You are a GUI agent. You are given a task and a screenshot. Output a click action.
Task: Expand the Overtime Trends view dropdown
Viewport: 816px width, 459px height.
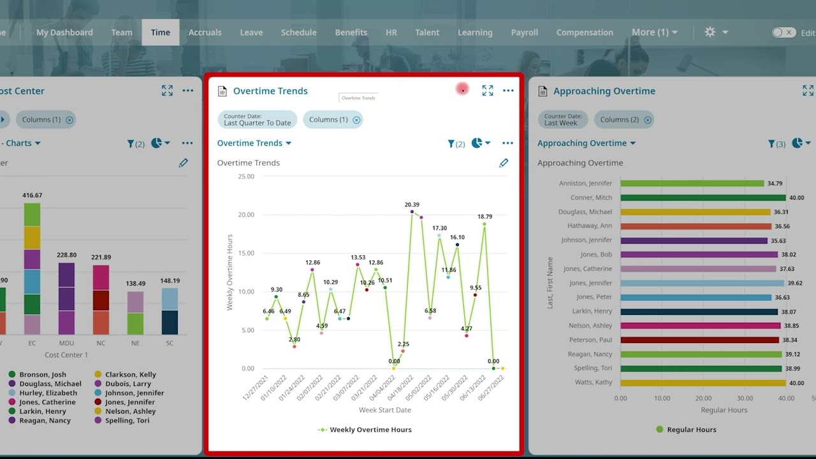pos(254,143)
